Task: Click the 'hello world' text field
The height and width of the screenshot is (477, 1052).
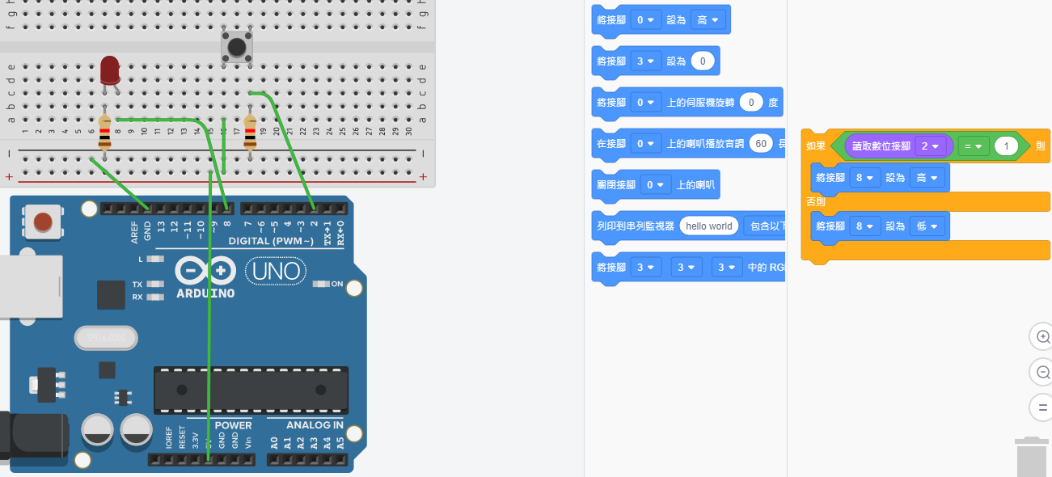Action: tap(708, 226)
